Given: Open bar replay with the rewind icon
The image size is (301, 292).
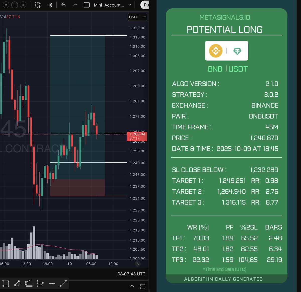Looking at the screenshot, I should point(50,5).
